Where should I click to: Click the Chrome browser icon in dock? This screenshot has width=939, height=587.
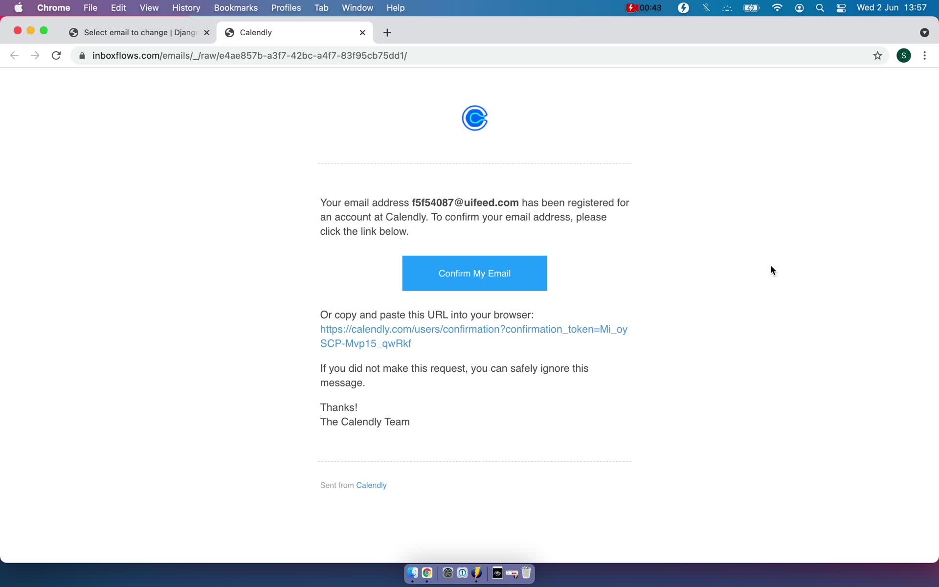pos(426,573)
